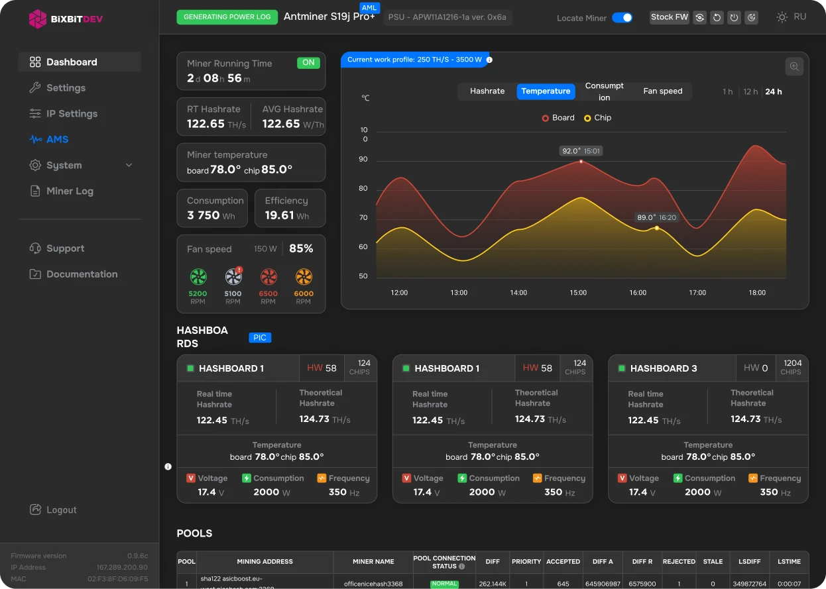Click the PSU APW11A1216-1a version label
This screenshot has width=826, height=589.
(447, 17)
